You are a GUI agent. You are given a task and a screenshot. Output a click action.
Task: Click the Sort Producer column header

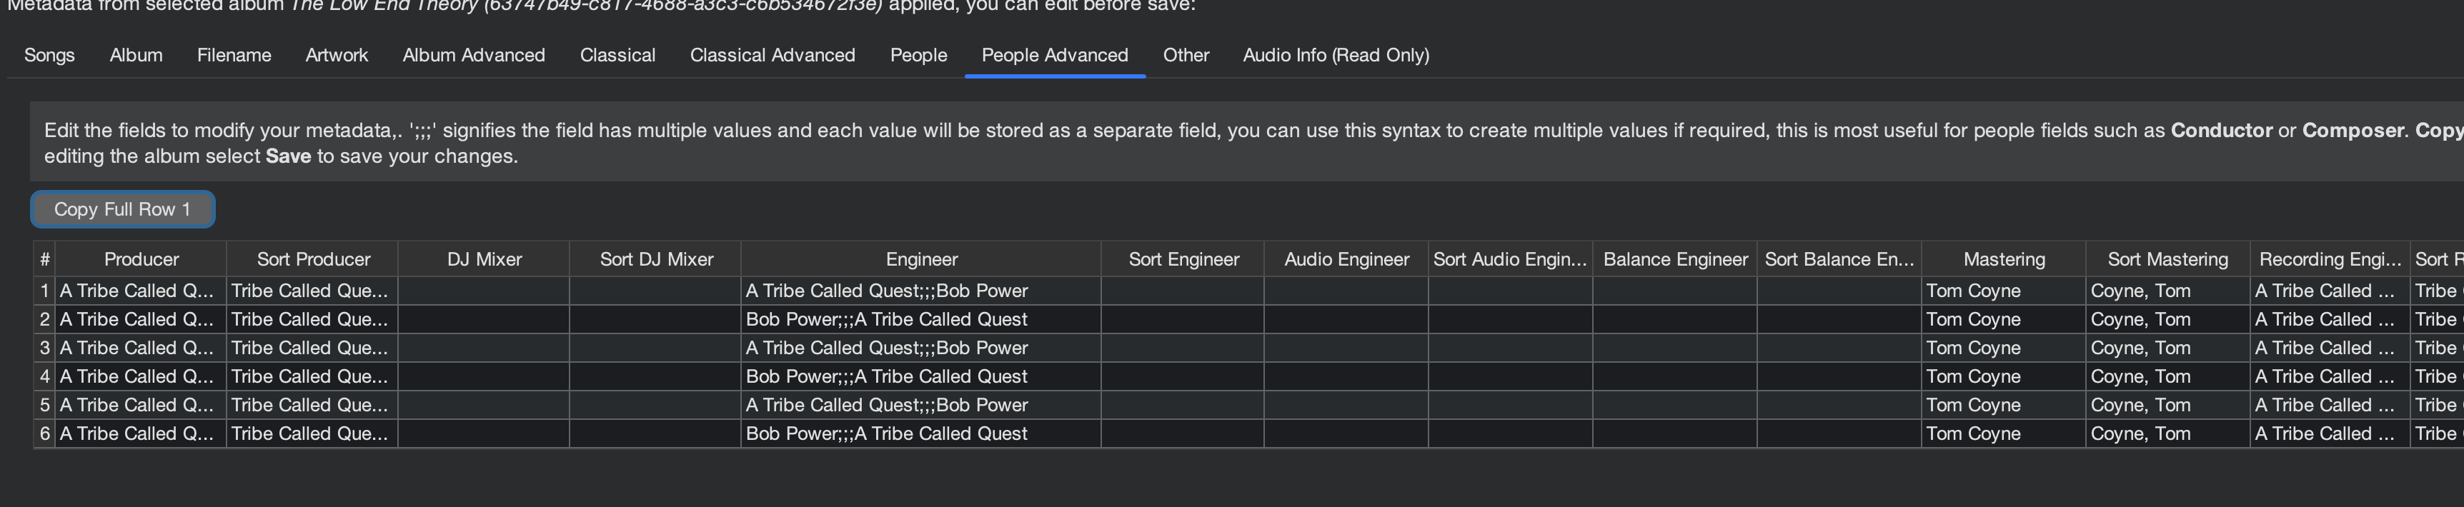point(313,259)
